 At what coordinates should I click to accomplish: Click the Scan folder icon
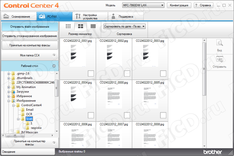(23, 119)
